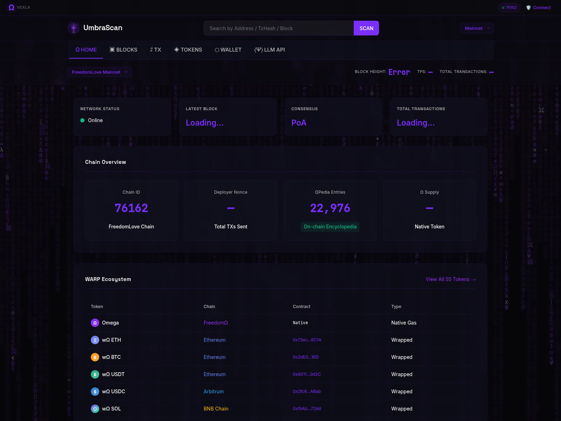Switch to the BLOCKS tab
561x421 pixels.
(x=123, y=50)
